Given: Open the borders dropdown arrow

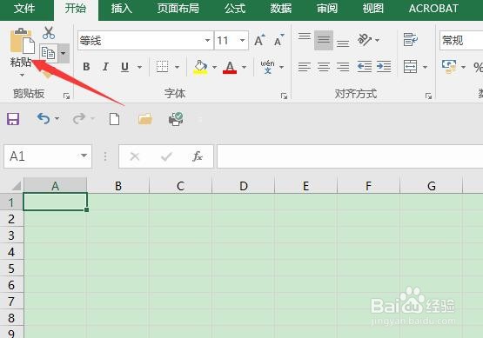Looking at the screenshot, I should click(178, 67).
